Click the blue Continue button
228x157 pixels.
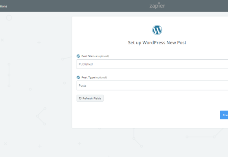pos(224,115)
